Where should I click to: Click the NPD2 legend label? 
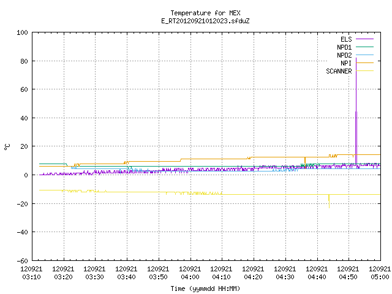(x=344, y=55)
